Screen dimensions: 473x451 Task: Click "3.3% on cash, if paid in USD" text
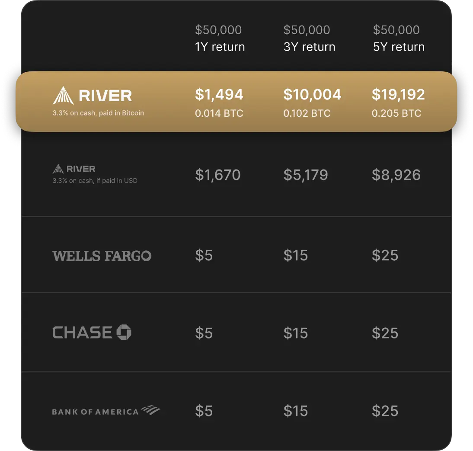(95, 181)
